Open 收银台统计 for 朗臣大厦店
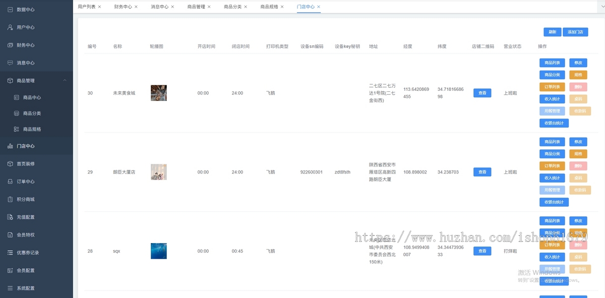 (554, 202)
